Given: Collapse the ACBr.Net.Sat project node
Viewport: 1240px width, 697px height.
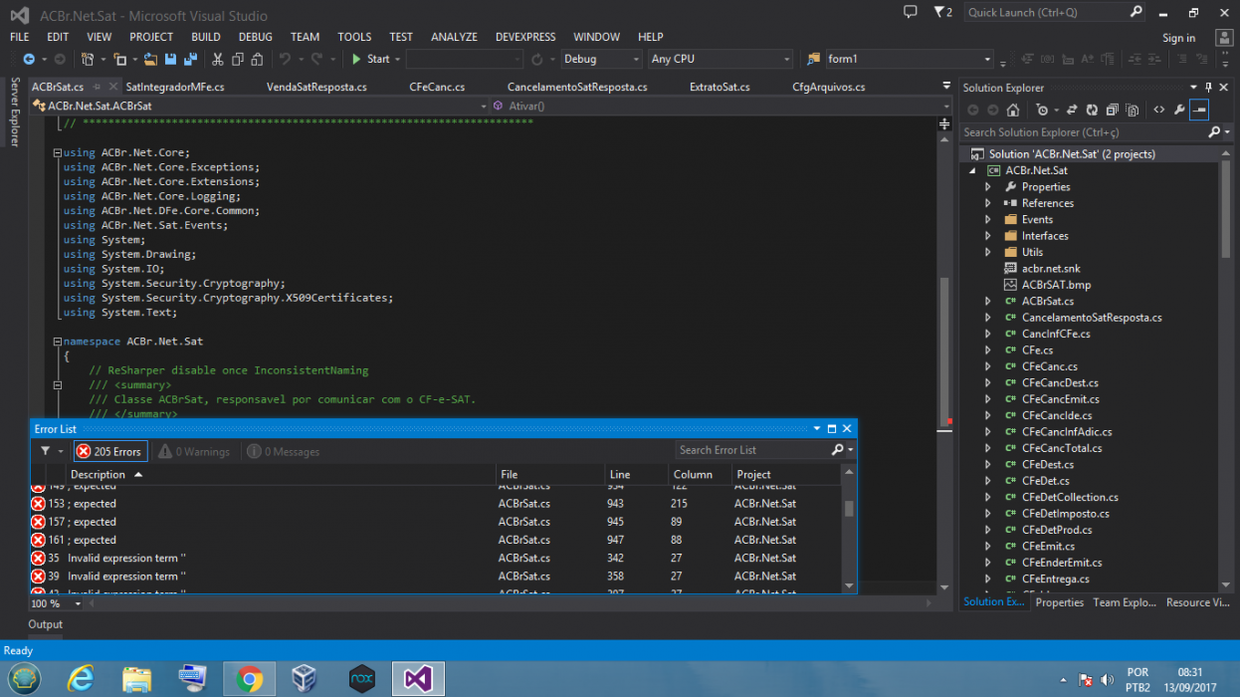Looking at the screenshot, I should pos(973,170).
